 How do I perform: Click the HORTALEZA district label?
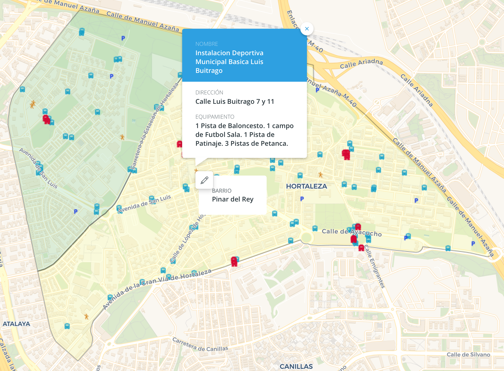(306, 186)
